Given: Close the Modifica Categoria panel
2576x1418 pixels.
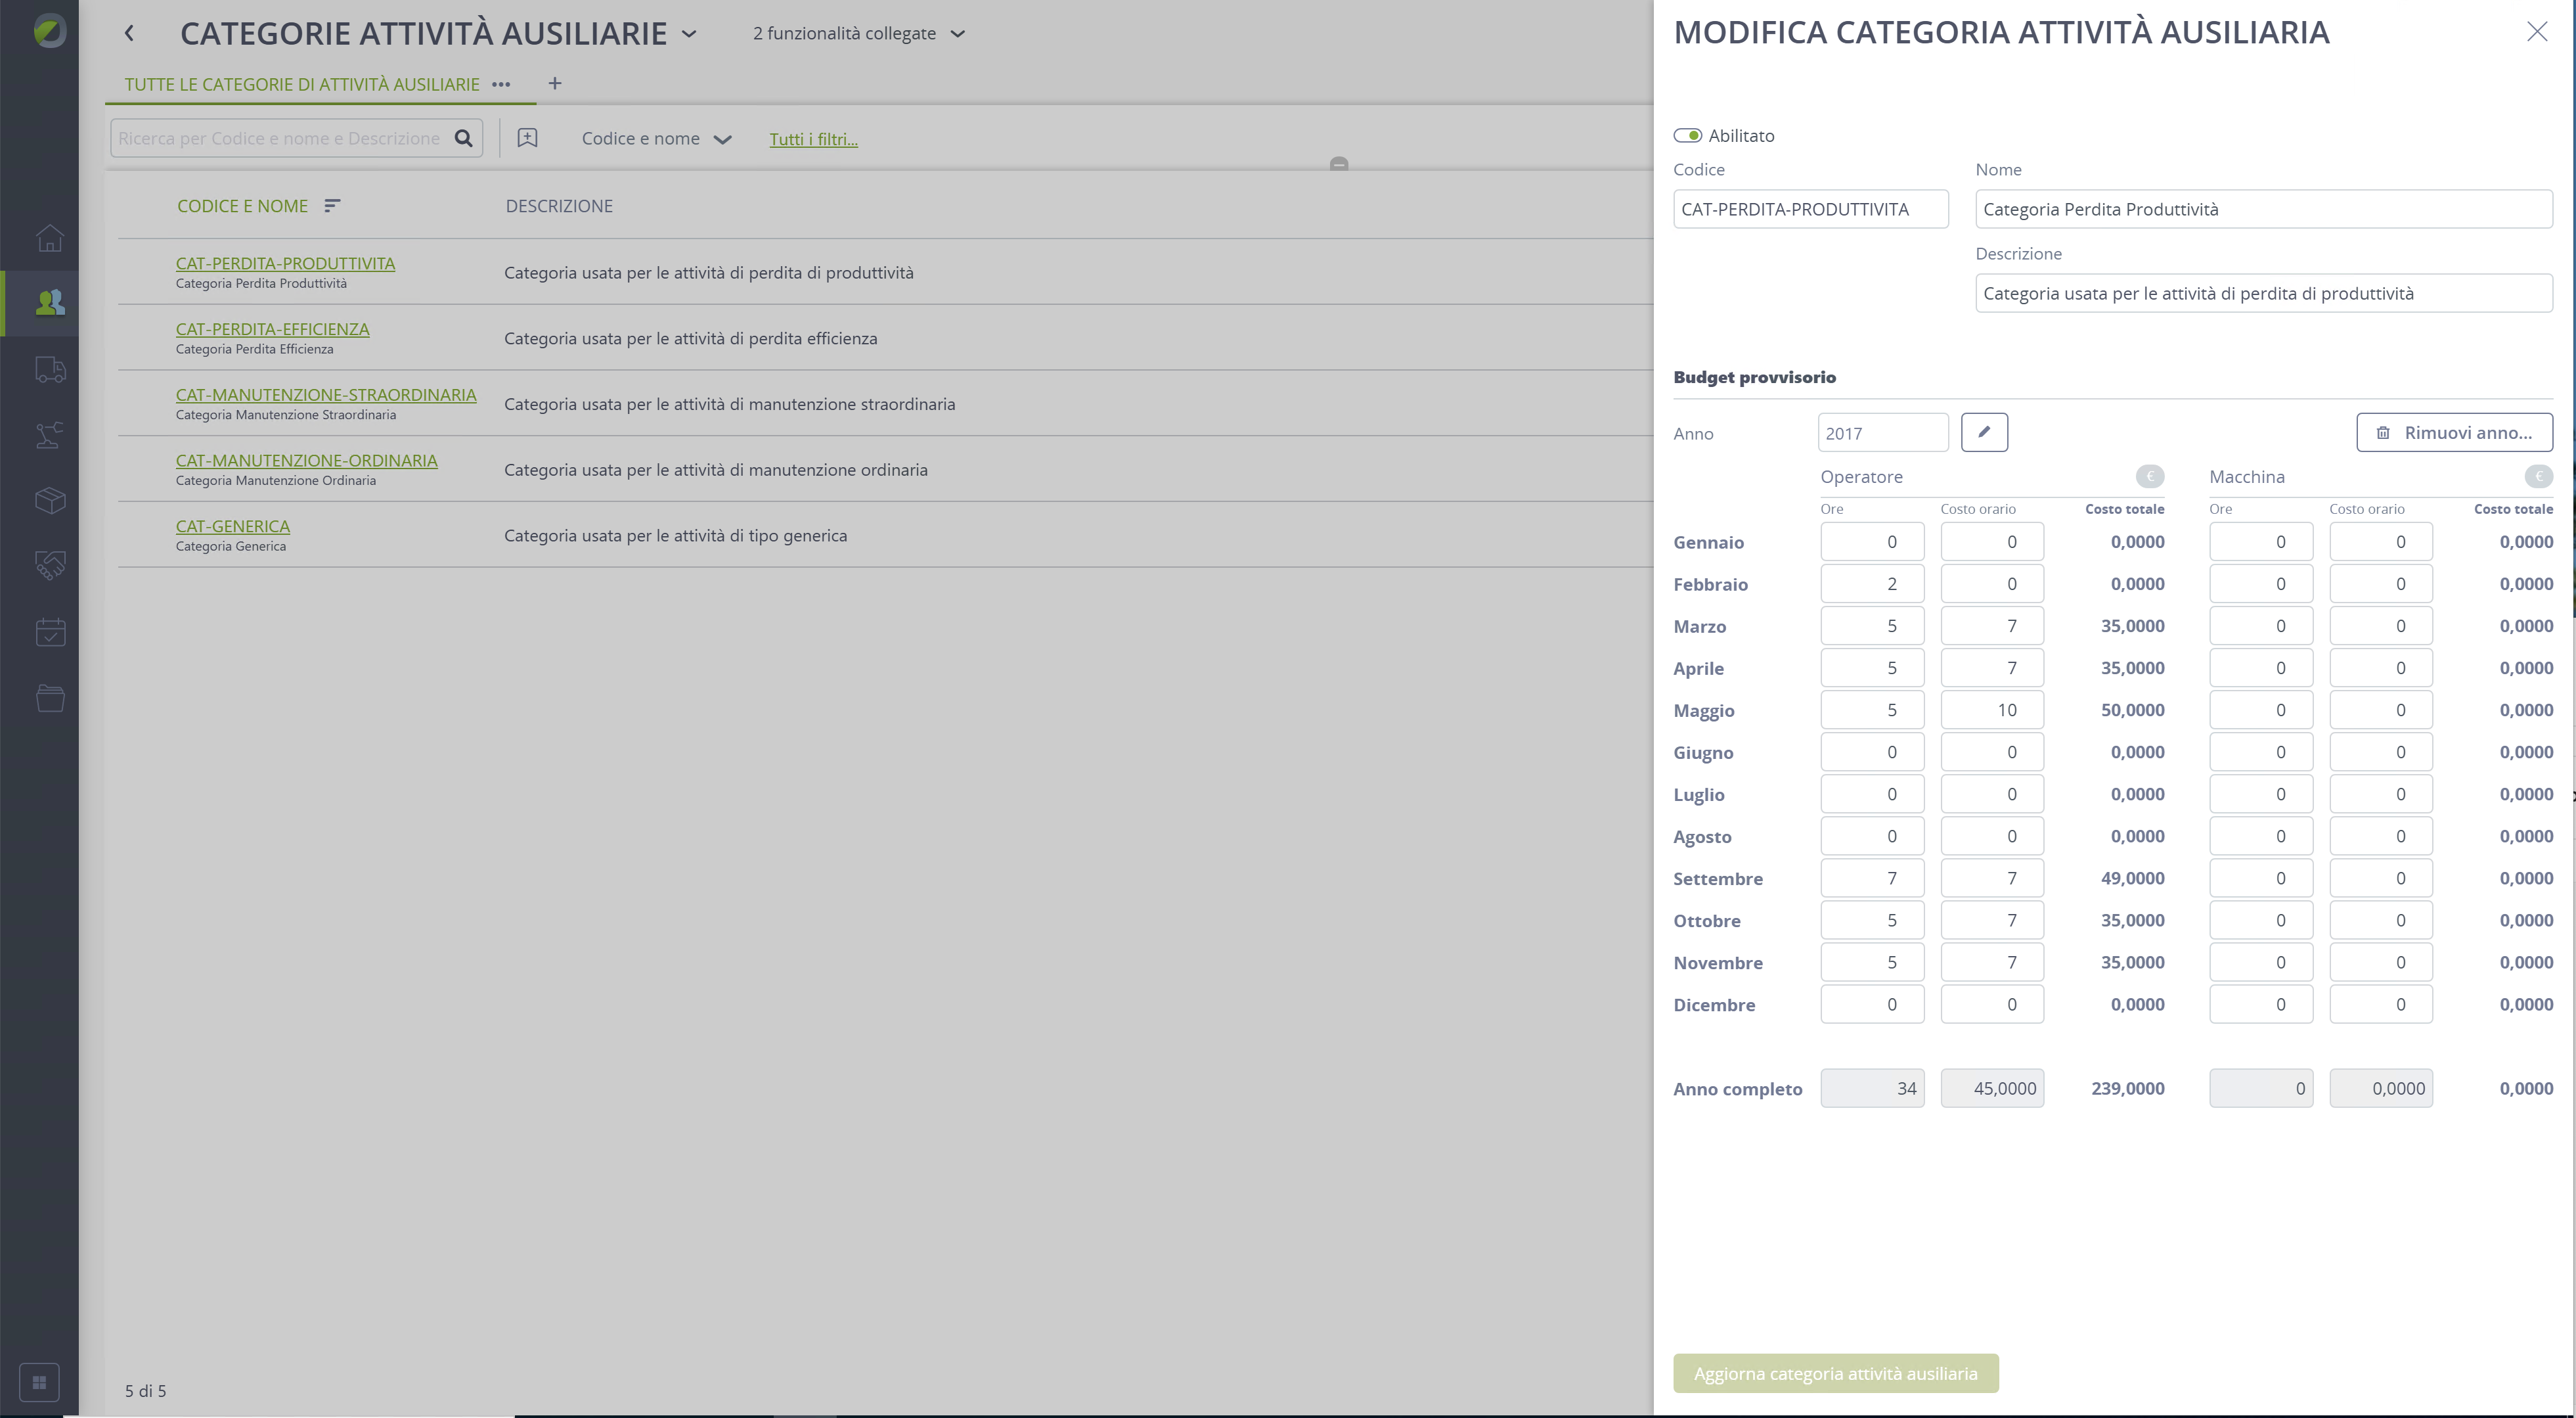Looking at the screenshot, I should point(2536,32).
